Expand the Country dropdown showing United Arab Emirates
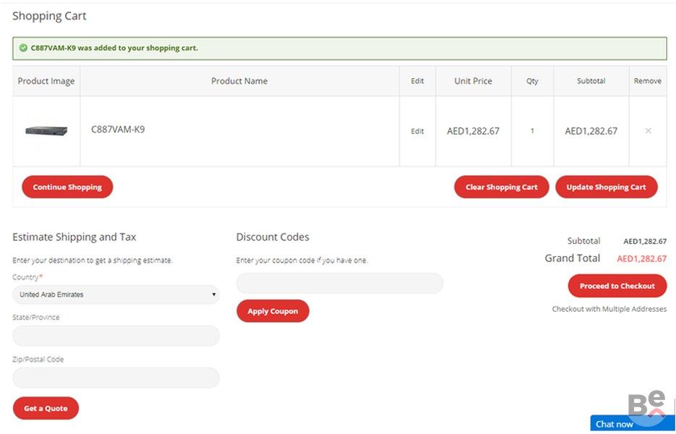Viewport: 676px width, 434px height. pos(116,294)
